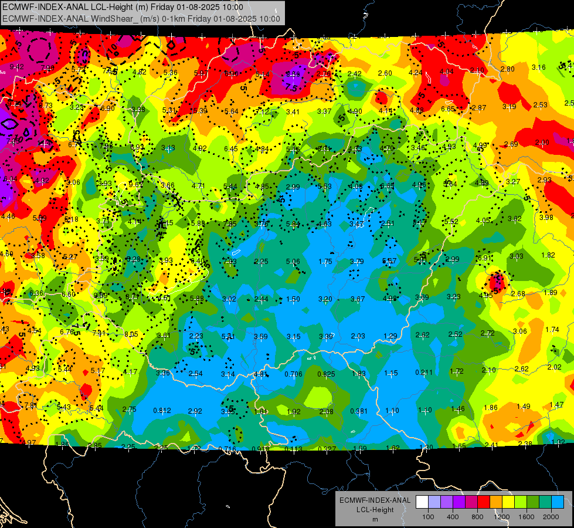Viewport: 574px width, 528px height.
Task: Click the white legend color swatch
Action: (x=422, y=502)
